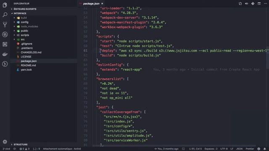Screen dimensions: 269x151
Task: Open the Search view in activity bar
Action: (5, 15)
